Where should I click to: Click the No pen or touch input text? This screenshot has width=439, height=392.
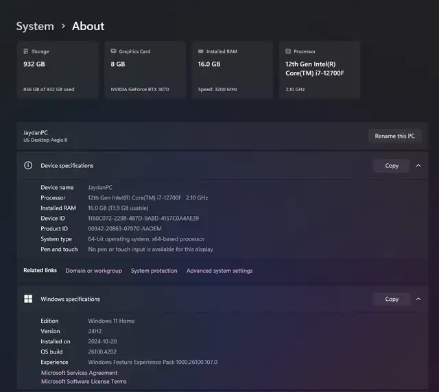150,249
